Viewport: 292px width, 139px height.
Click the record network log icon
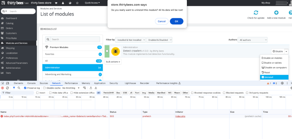click(x=3, y=88)
